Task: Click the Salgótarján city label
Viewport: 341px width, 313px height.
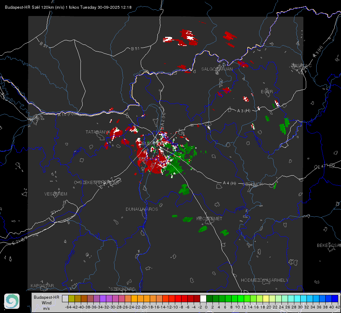Action: coord(217,69)
